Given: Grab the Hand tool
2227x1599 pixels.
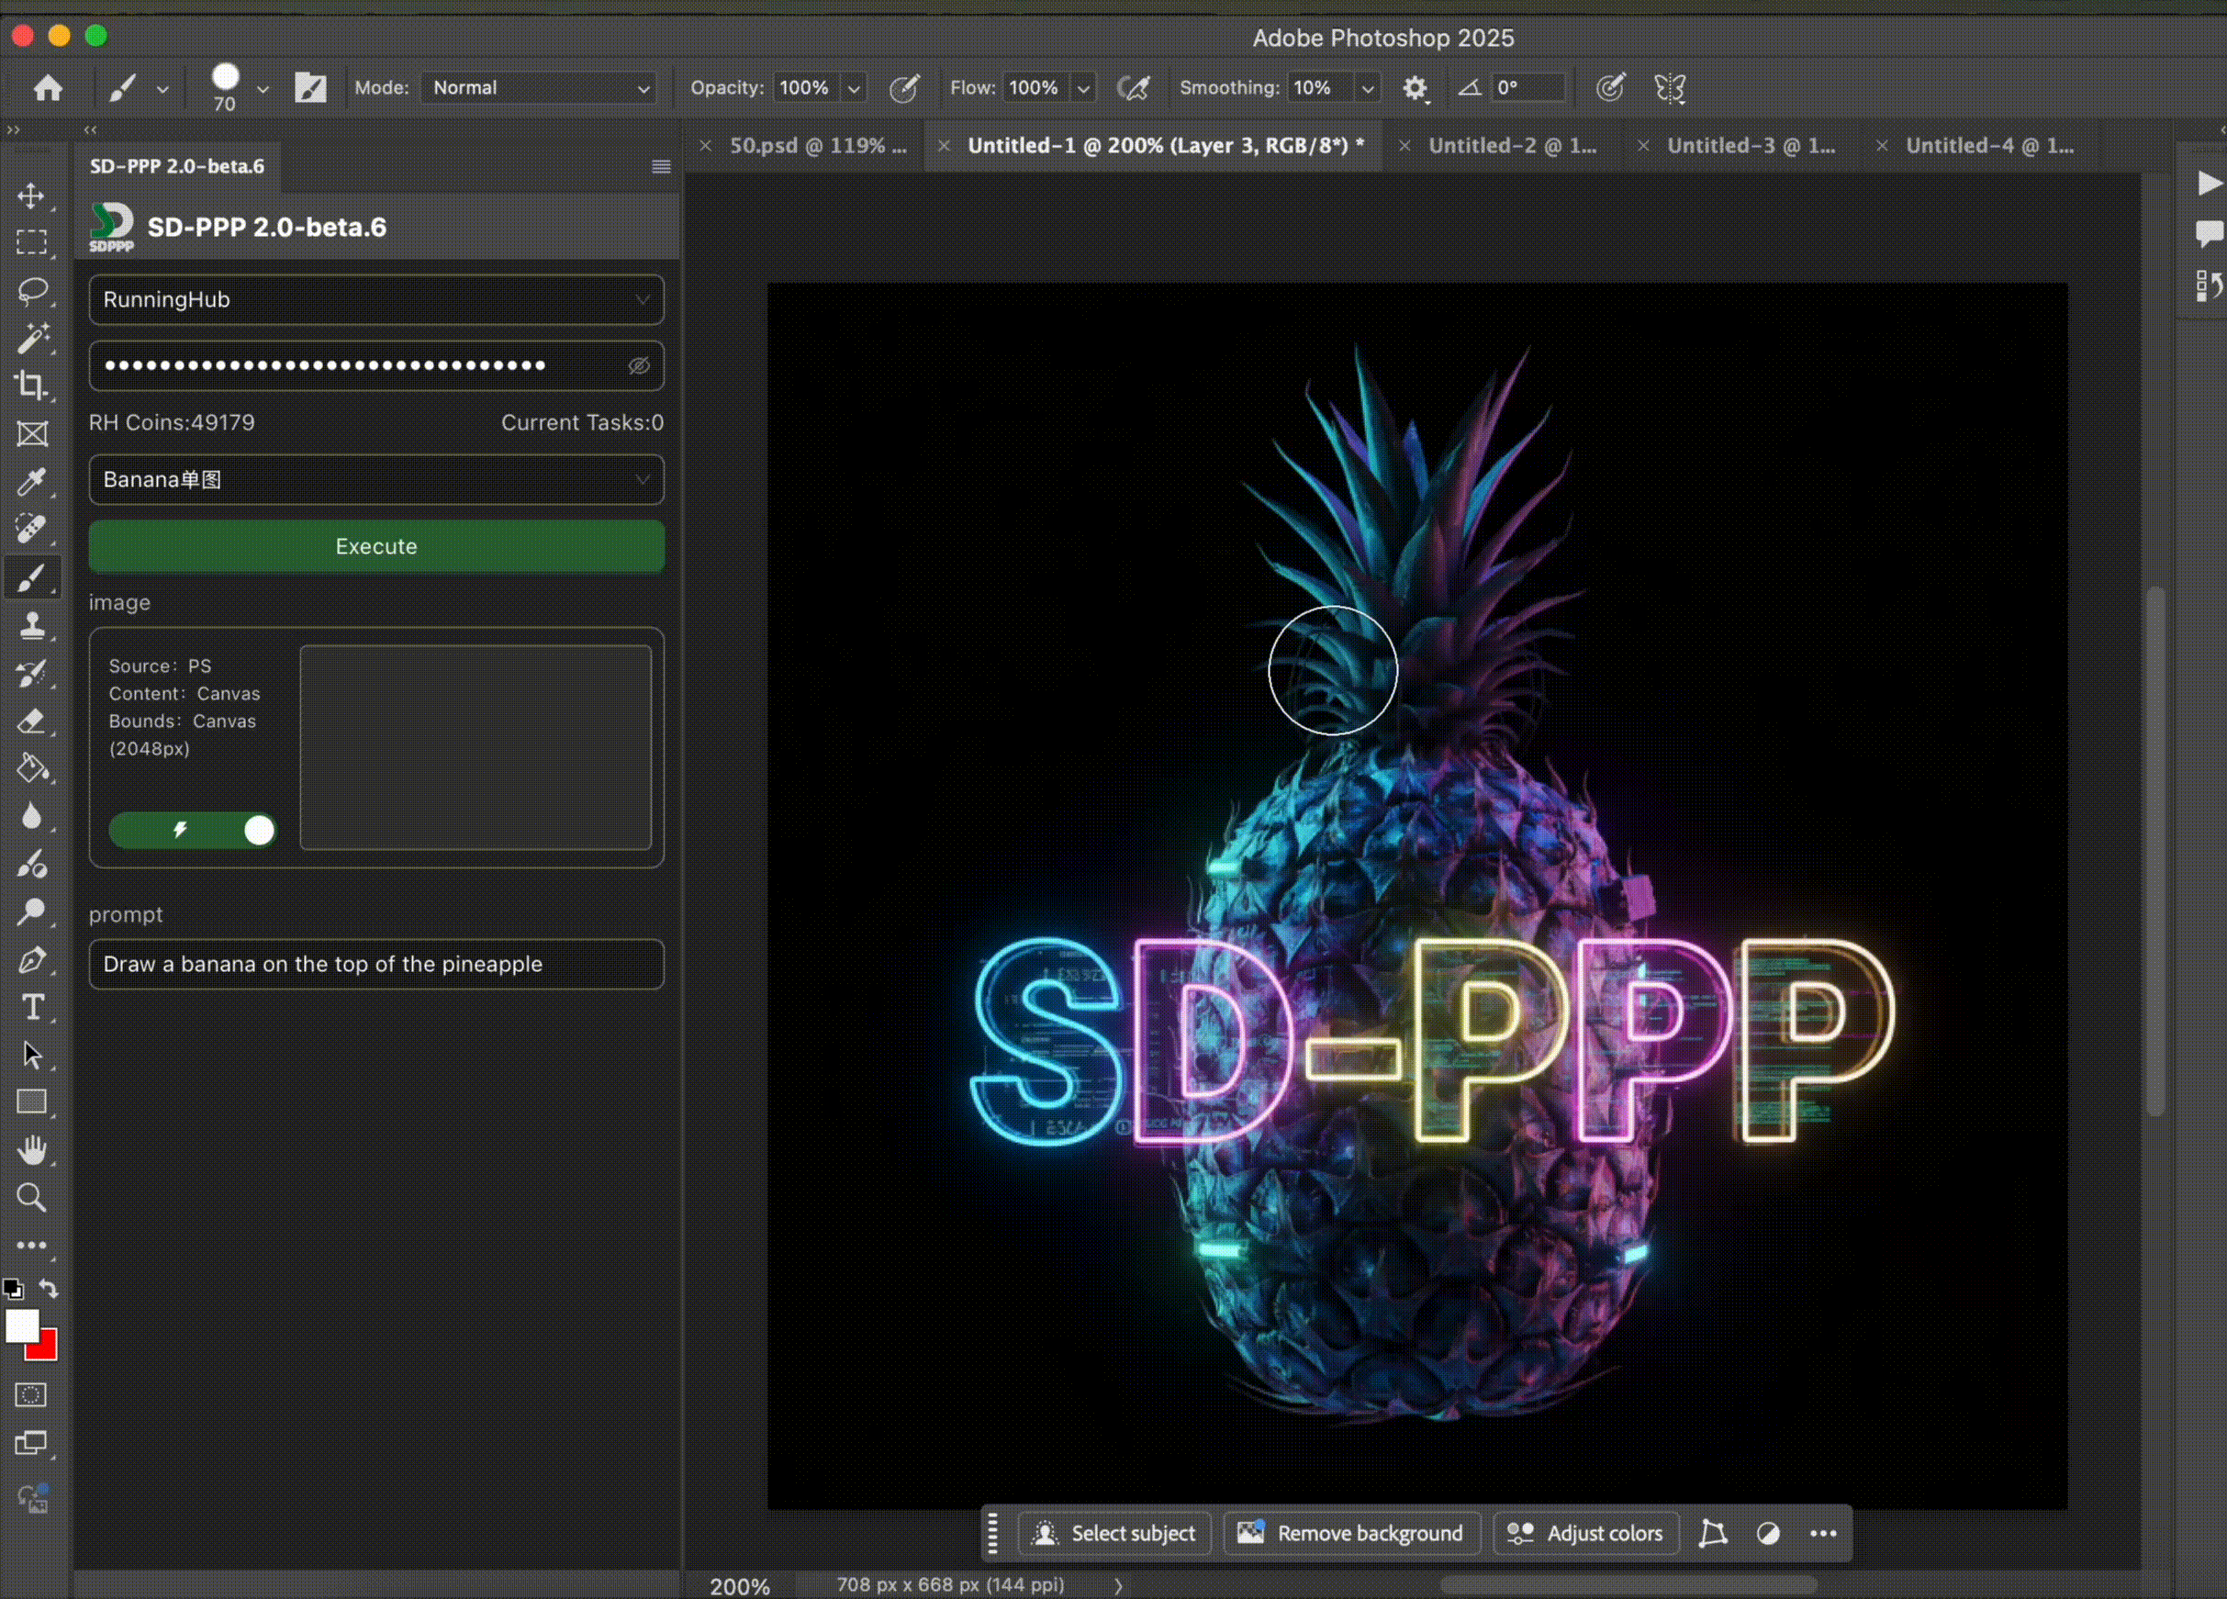Looking at the screenshot, I should (32, 1150).
